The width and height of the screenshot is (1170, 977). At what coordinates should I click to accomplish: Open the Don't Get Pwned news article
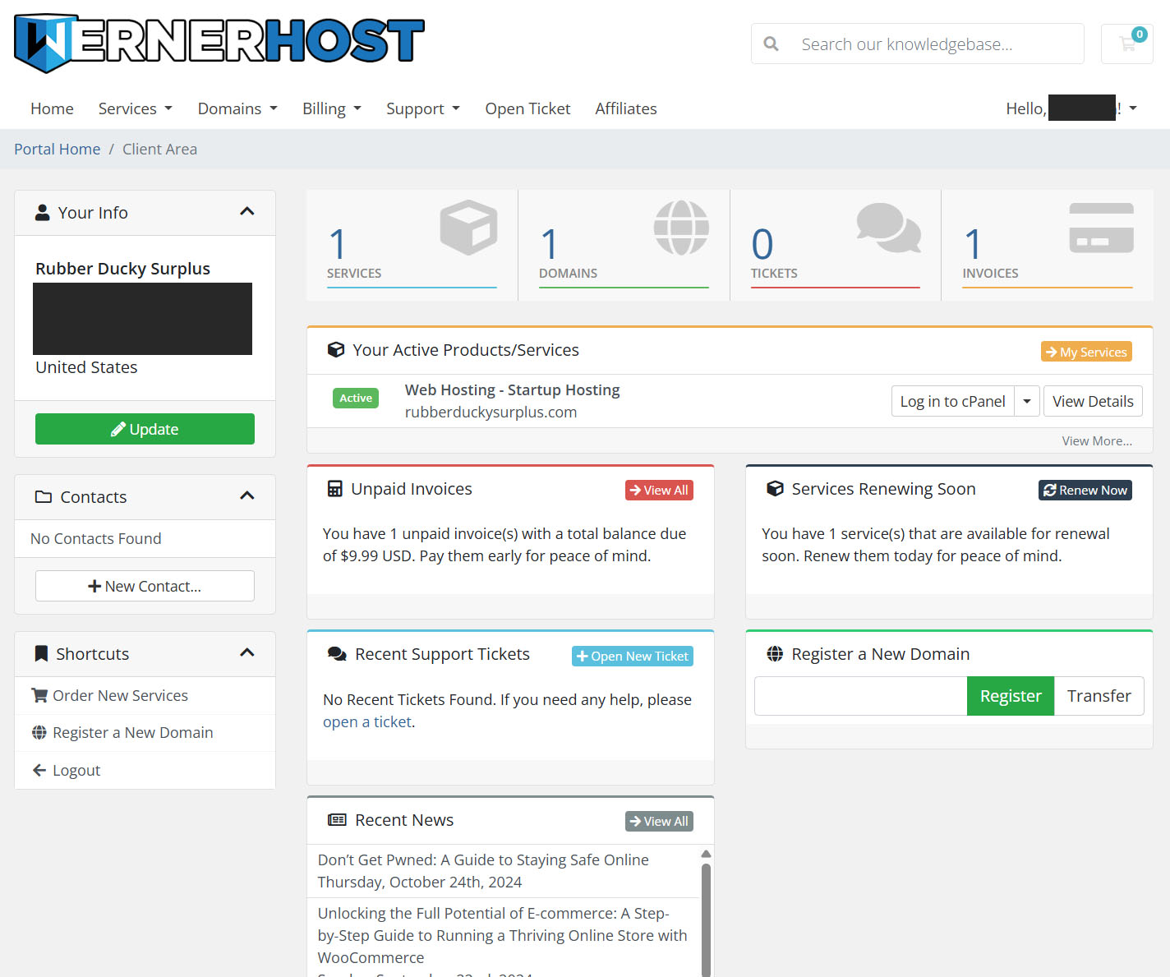click(x=483, y=859)
